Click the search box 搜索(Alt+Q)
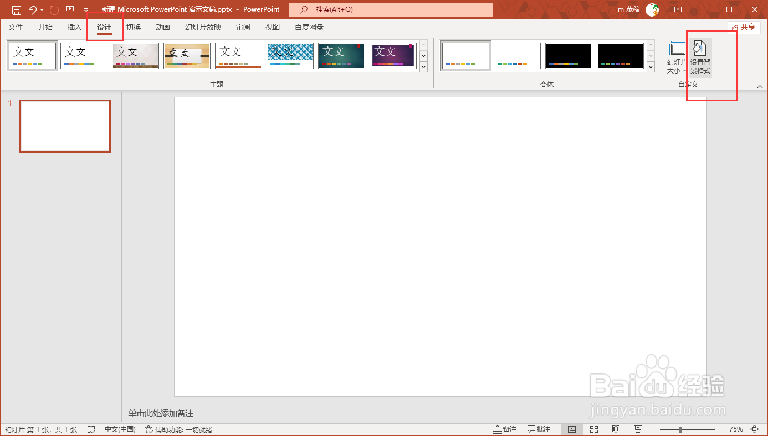The image size is (768, 436). 391,9
